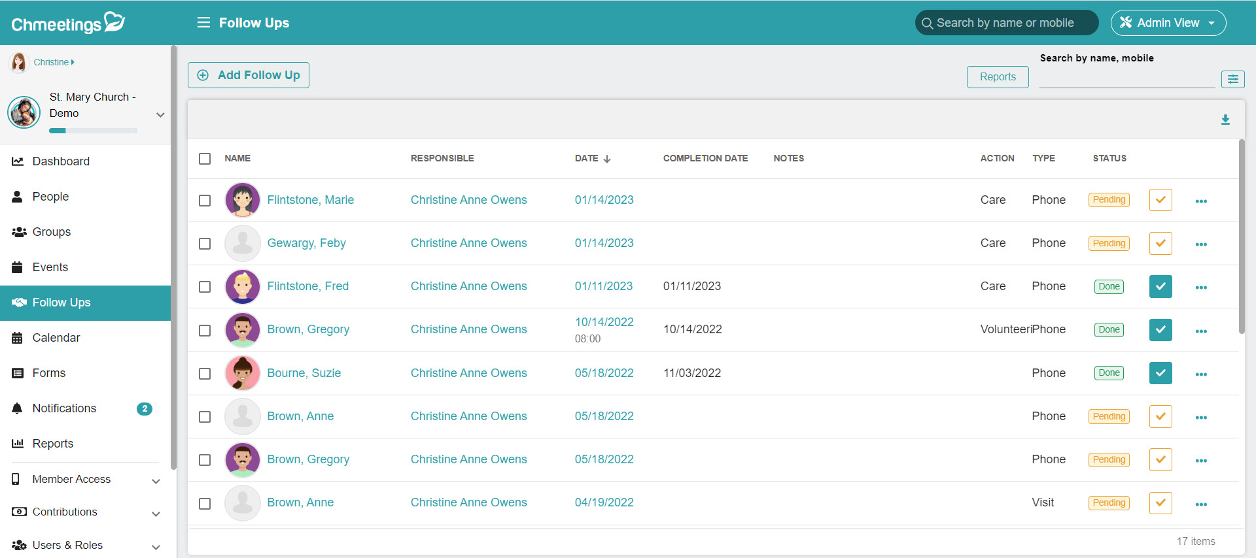Sort by the Date column arrow

click(607, 159)
